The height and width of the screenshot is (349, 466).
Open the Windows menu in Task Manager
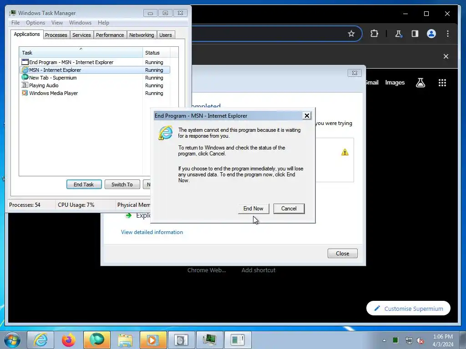tap(80, 23)
